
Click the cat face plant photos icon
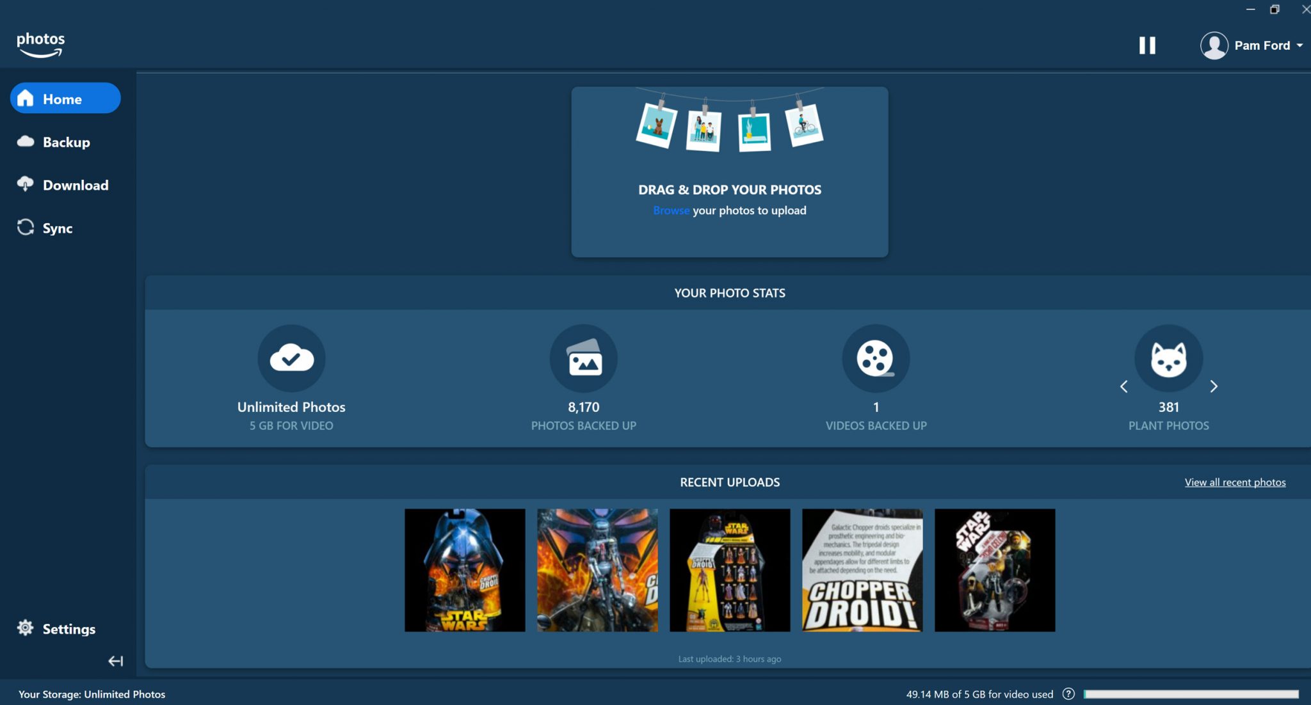(x=1167, y=358)
